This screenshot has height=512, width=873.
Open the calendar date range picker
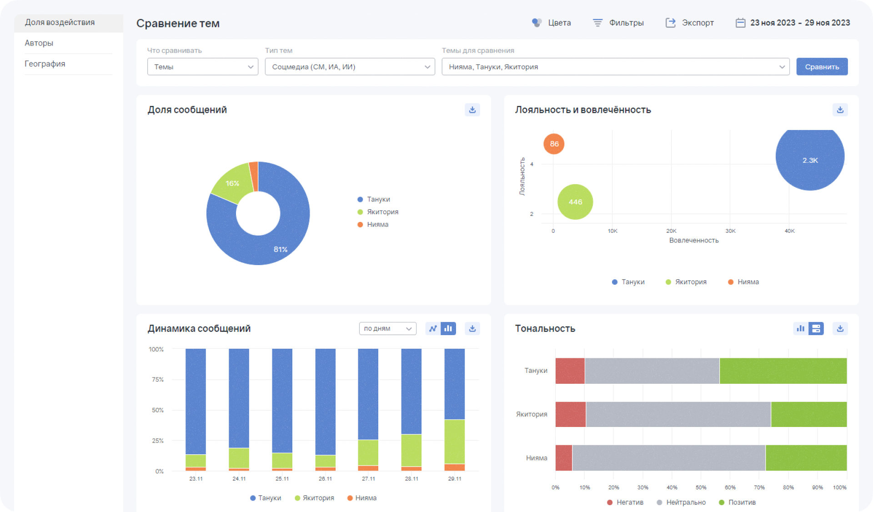(740, 23)
